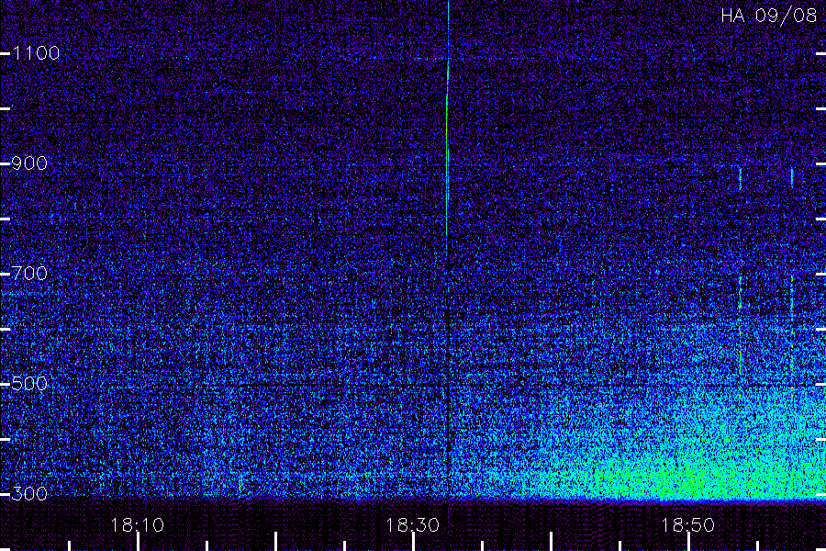Click the time tick mark below 18:50
This screenshot has height=551, width=826.
688,542
